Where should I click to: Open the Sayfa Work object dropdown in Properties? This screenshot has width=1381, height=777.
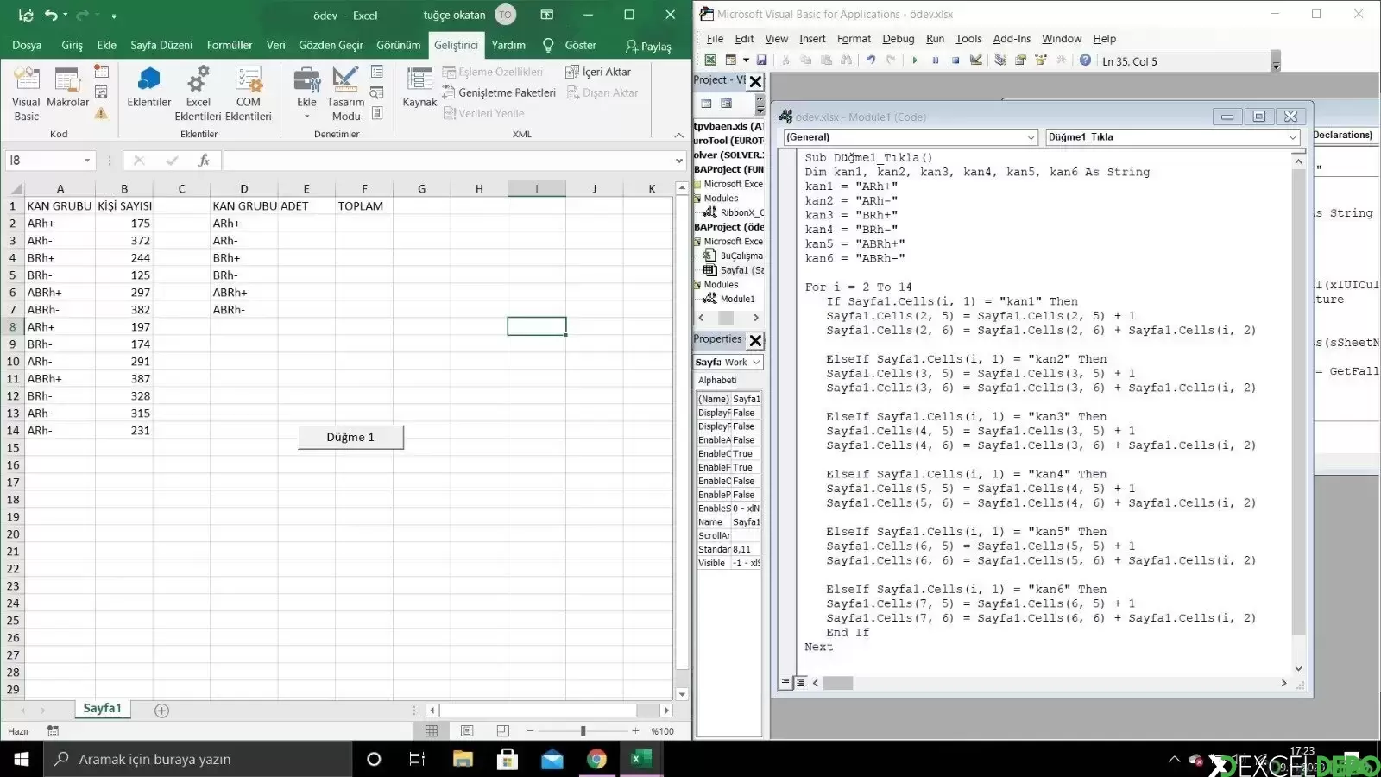click(756, 363)
